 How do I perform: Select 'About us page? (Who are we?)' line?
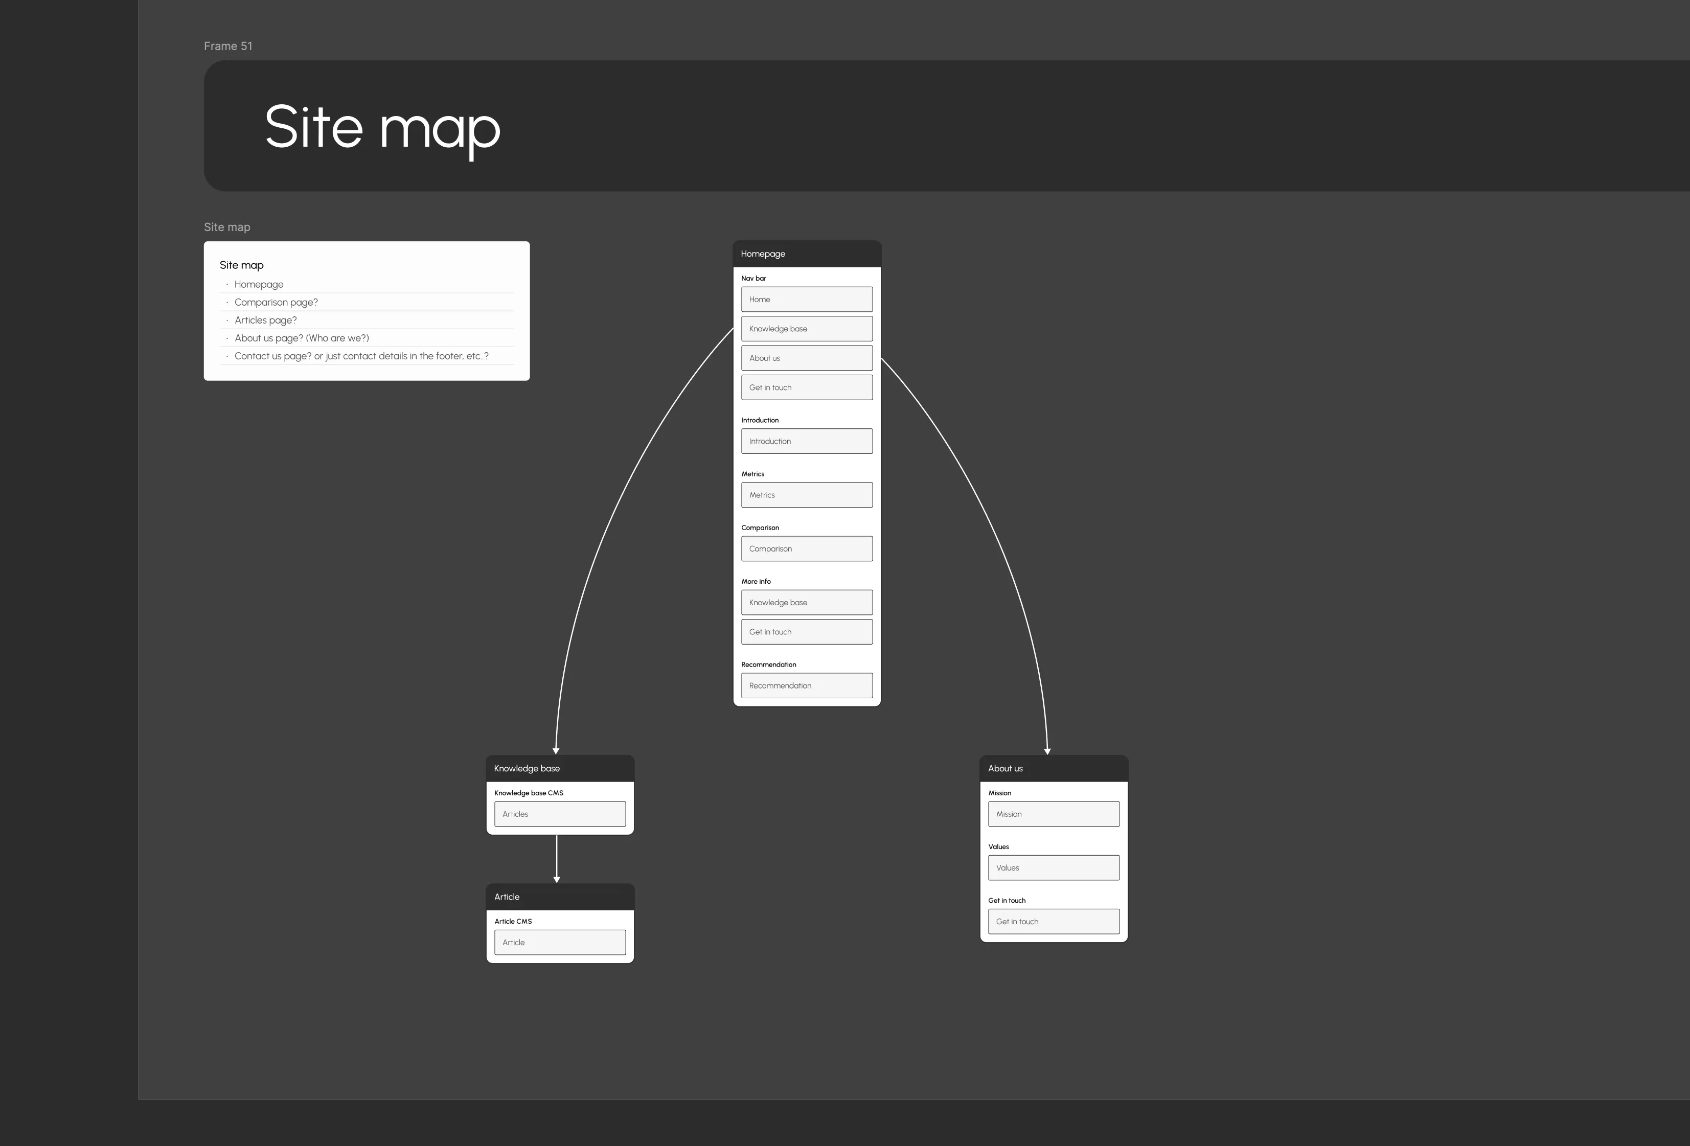(302, 338)
